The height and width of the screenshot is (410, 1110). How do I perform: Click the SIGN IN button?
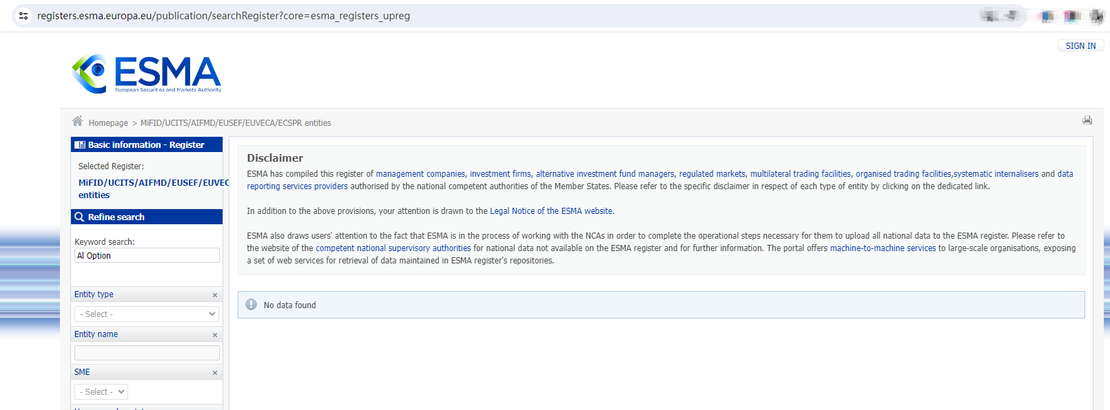tap(1080, 46)
